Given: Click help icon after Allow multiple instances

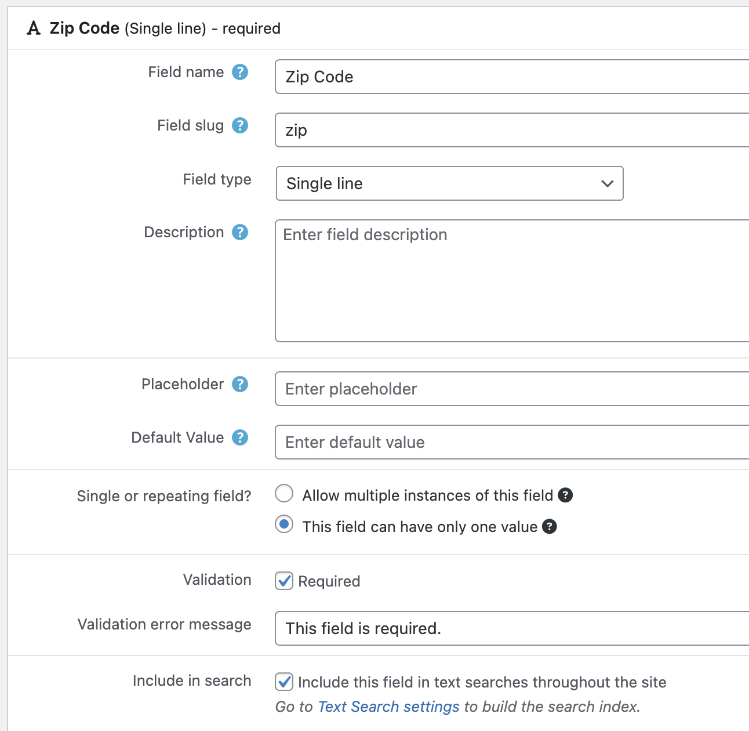Looking at the screenshot, I should [x=565, y=495].
